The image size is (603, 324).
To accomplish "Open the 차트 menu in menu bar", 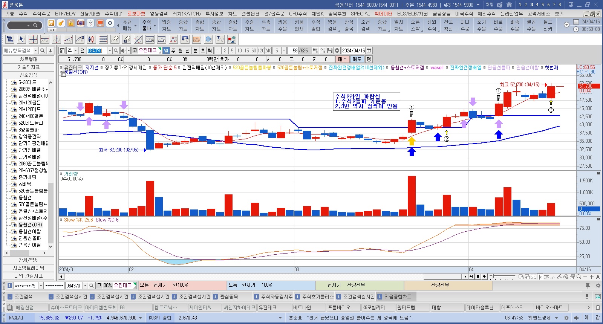I will point(232,14).
